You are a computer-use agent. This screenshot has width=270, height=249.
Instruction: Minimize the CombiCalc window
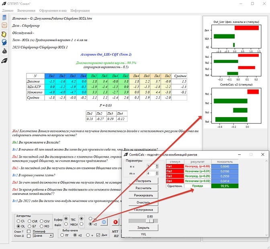[x=239, y=154]
